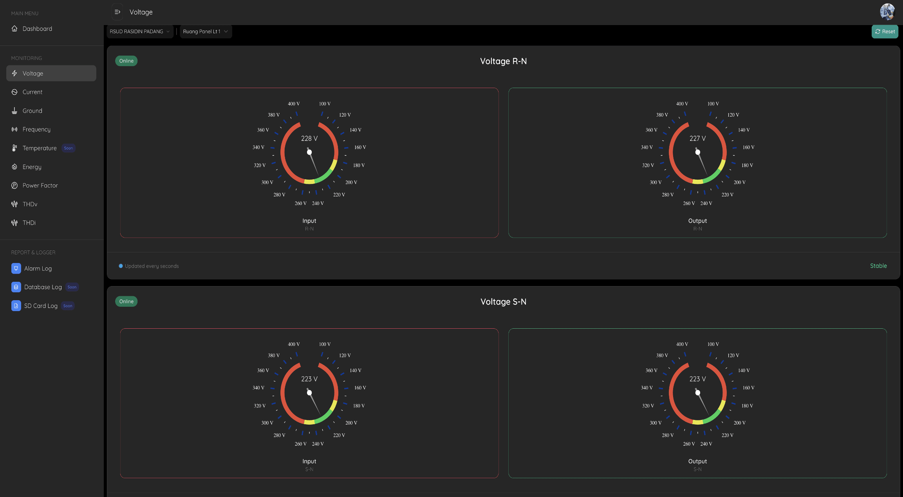Click the Alarm Log blue icon

16,268
